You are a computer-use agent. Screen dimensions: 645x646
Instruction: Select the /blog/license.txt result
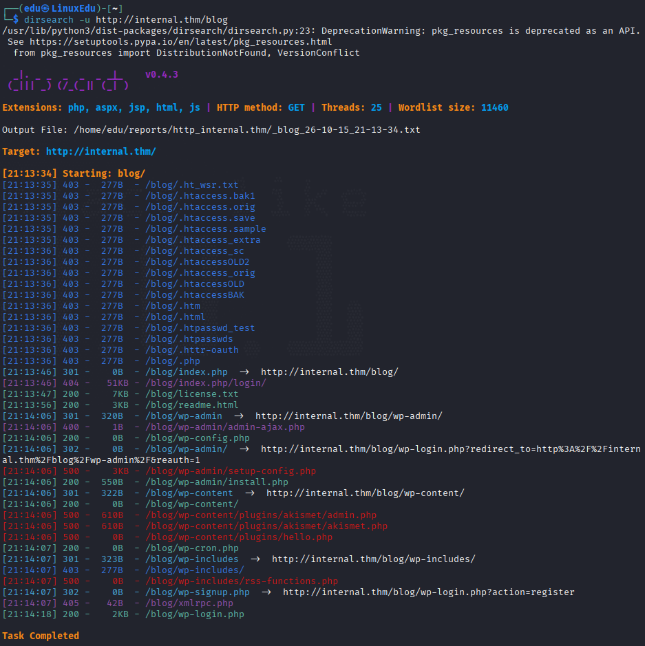[x=191, y=394]
